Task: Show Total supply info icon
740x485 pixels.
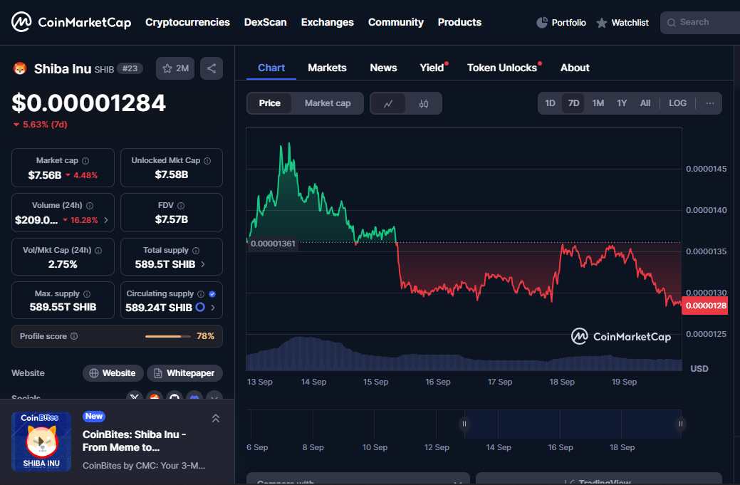Action: (x=196, y=251)
